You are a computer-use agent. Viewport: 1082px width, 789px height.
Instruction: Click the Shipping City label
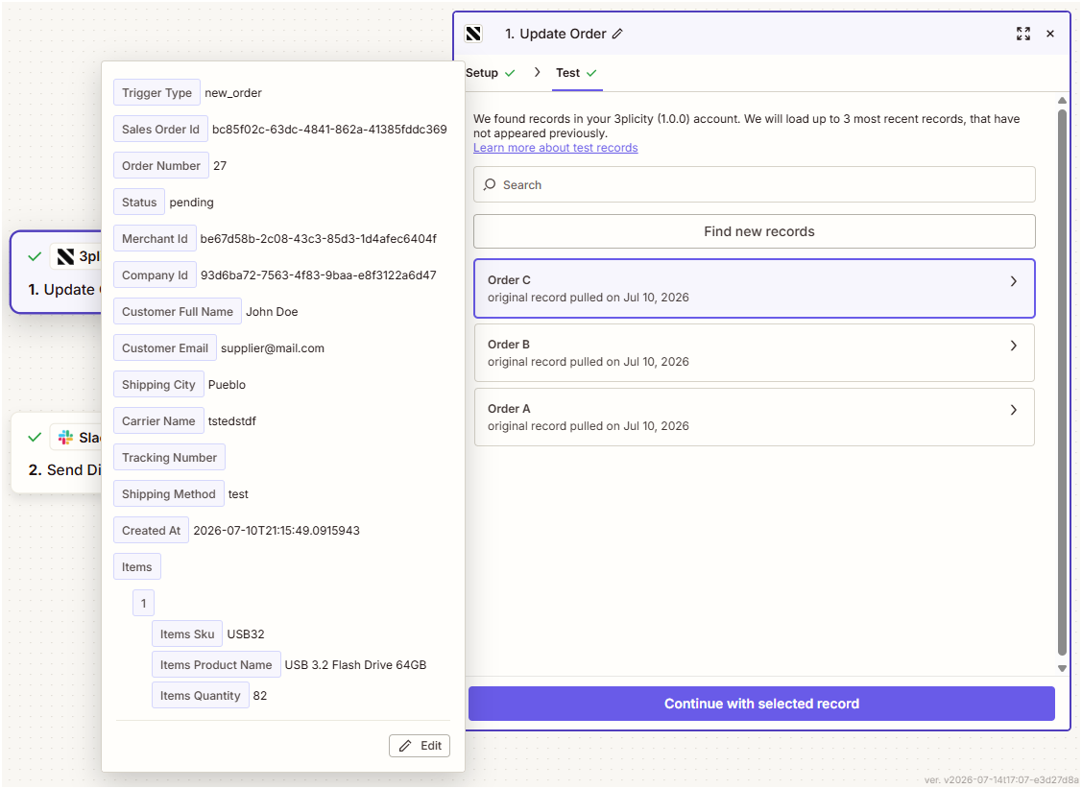point(158,385)
